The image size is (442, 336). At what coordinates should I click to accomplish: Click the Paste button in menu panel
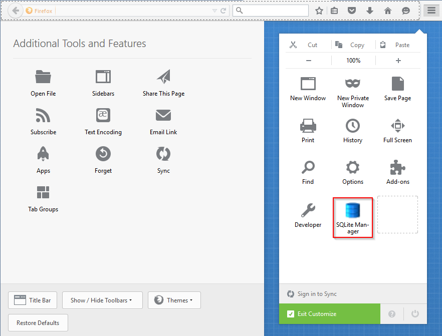point(398,45)
